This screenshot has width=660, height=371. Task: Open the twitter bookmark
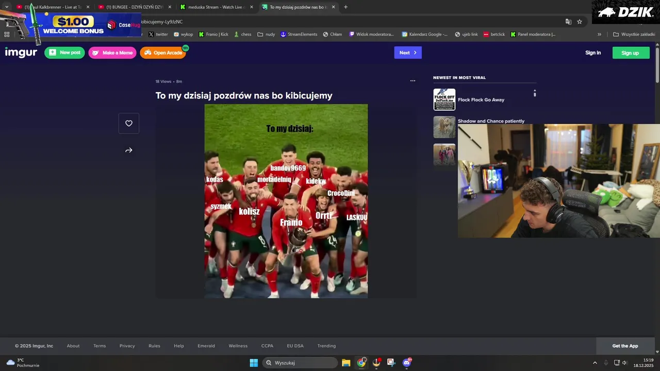coord(158,35)
